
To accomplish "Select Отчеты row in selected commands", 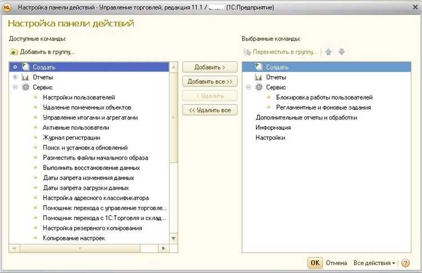I will click(326, 78).
